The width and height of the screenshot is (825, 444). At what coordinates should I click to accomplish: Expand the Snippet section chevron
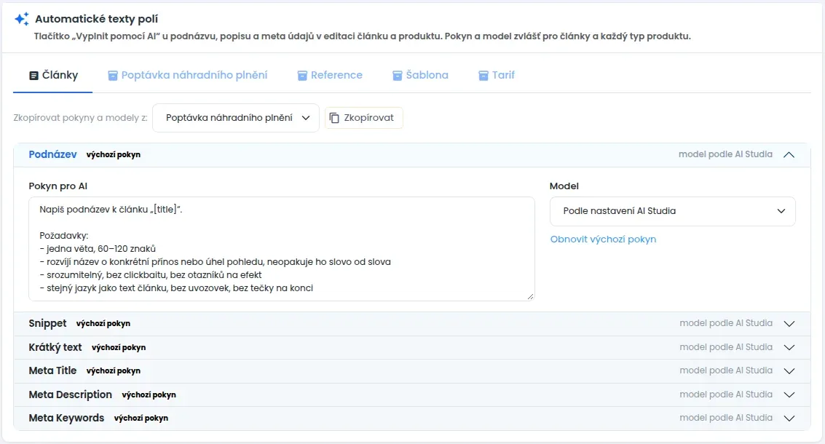coord(789,323)
